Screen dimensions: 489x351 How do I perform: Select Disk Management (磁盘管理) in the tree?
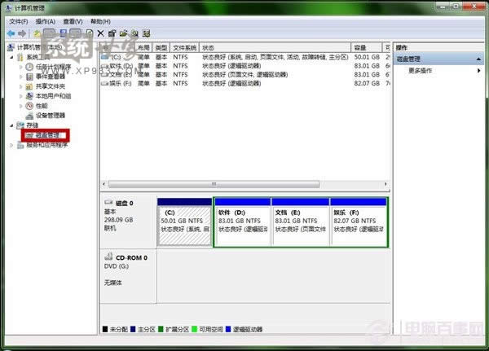[x=46, y=135]
